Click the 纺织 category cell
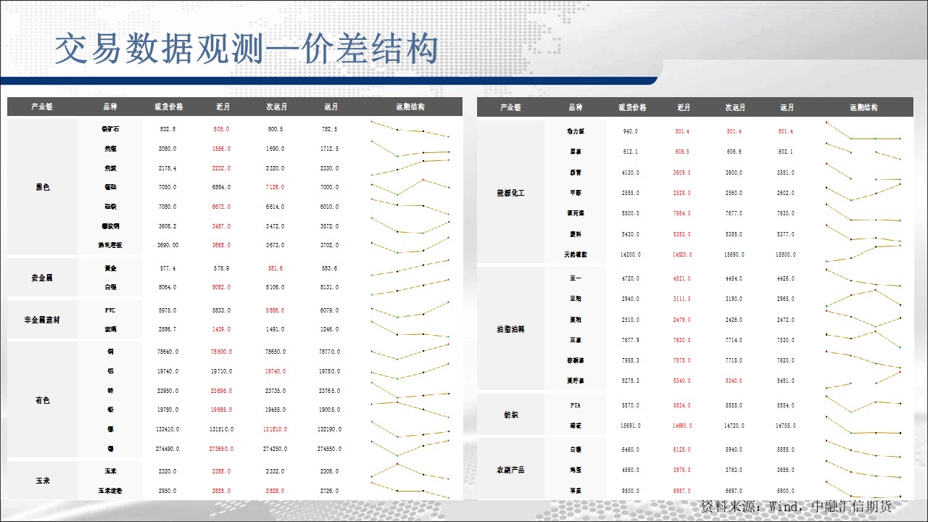 (x=511, y=415)
